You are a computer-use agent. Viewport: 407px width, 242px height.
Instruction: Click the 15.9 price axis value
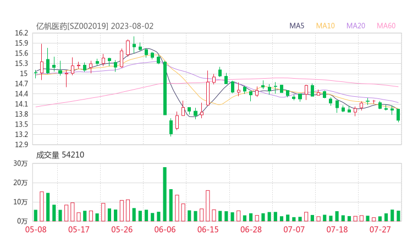point(21,43)
